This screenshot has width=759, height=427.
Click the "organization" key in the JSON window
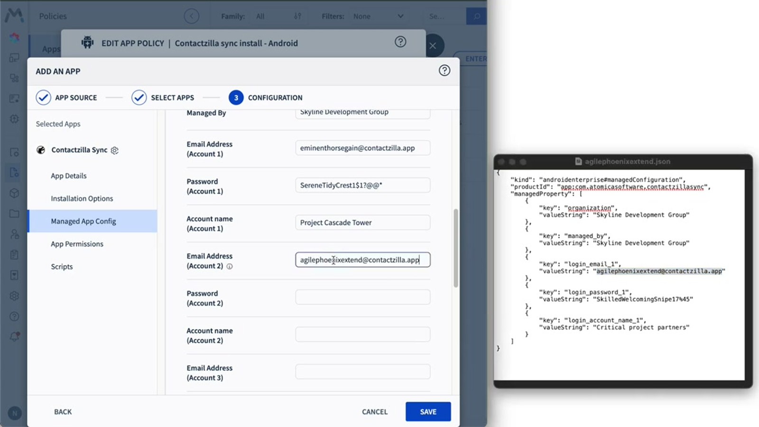pos(589,208)
